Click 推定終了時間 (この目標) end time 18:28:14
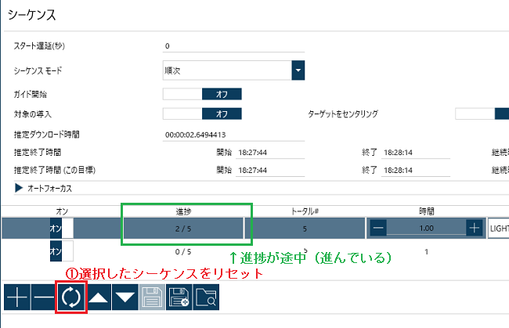 [416, 171]
